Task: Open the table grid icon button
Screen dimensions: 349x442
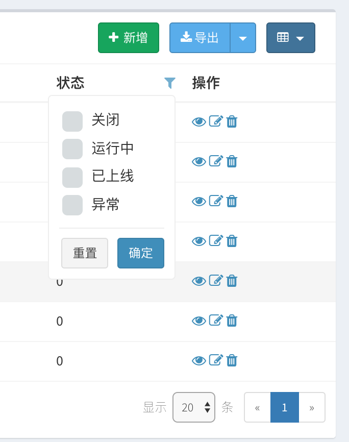Action: (x=284, y=37)
